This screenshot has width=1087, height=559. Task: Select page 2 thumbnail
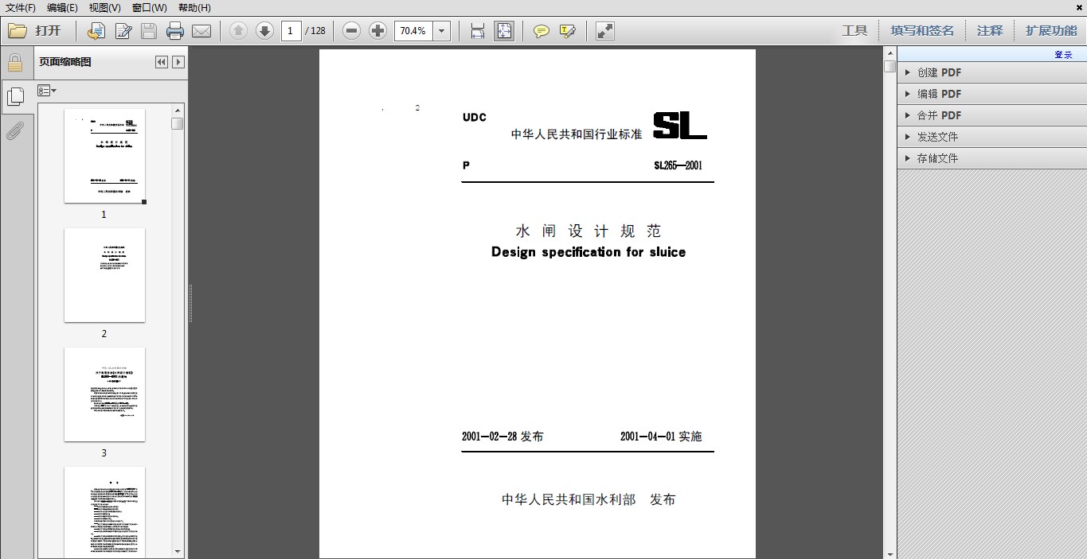pos(104,275)
